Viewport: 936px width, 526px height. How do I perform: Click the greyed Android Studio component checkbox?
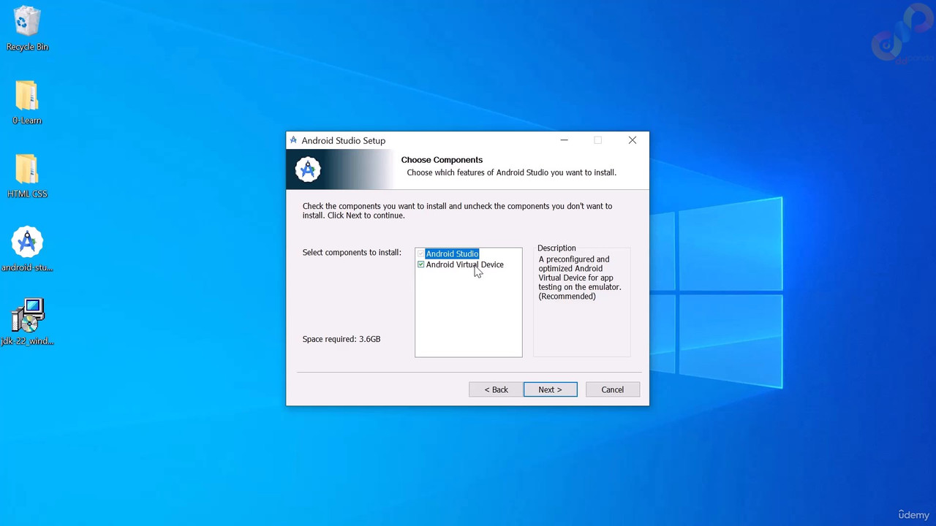pyautogui.click(x=420, y=254)
